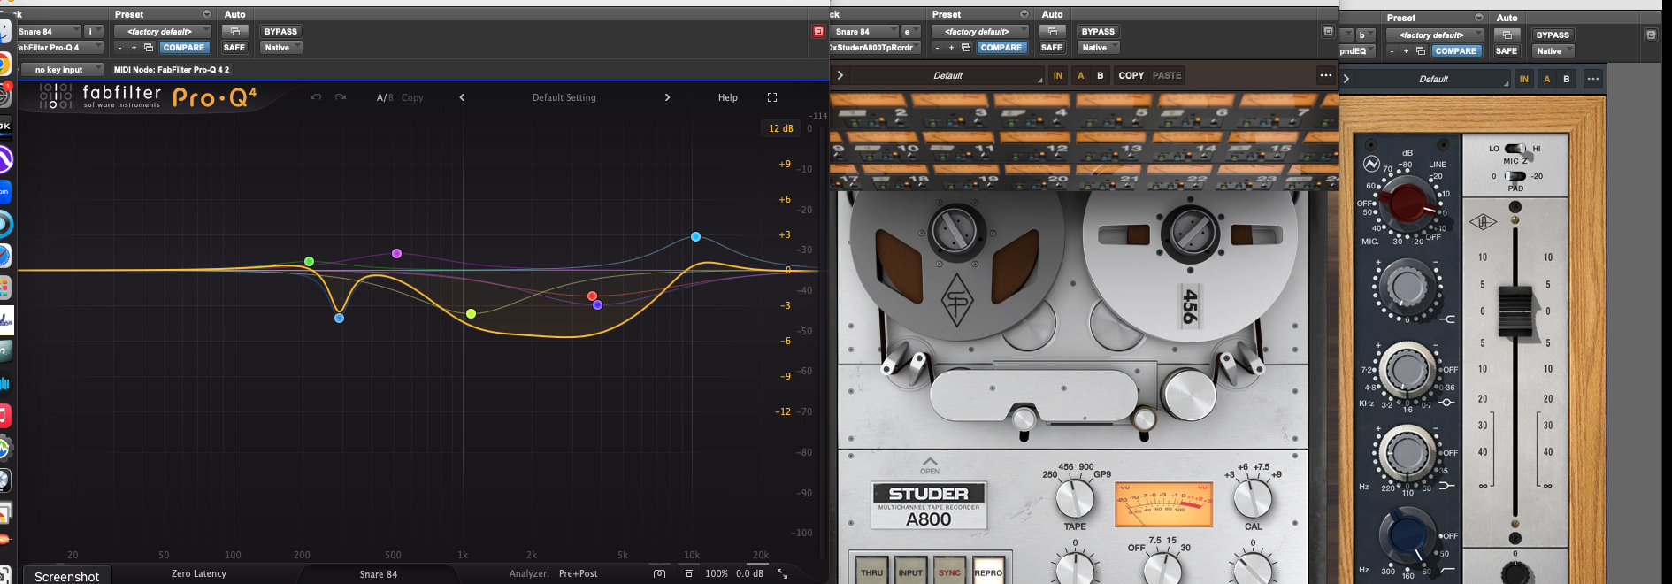Toggle COMPARE in Pro-Q window

184,48
